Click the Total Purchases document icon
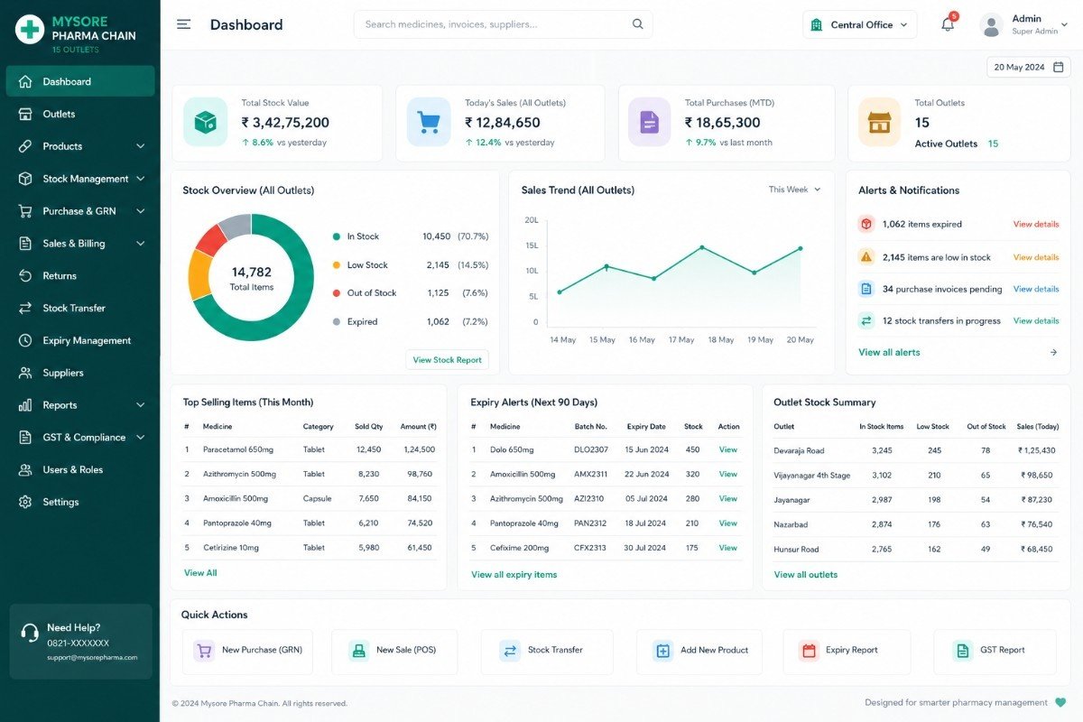 tap(650, 122)
